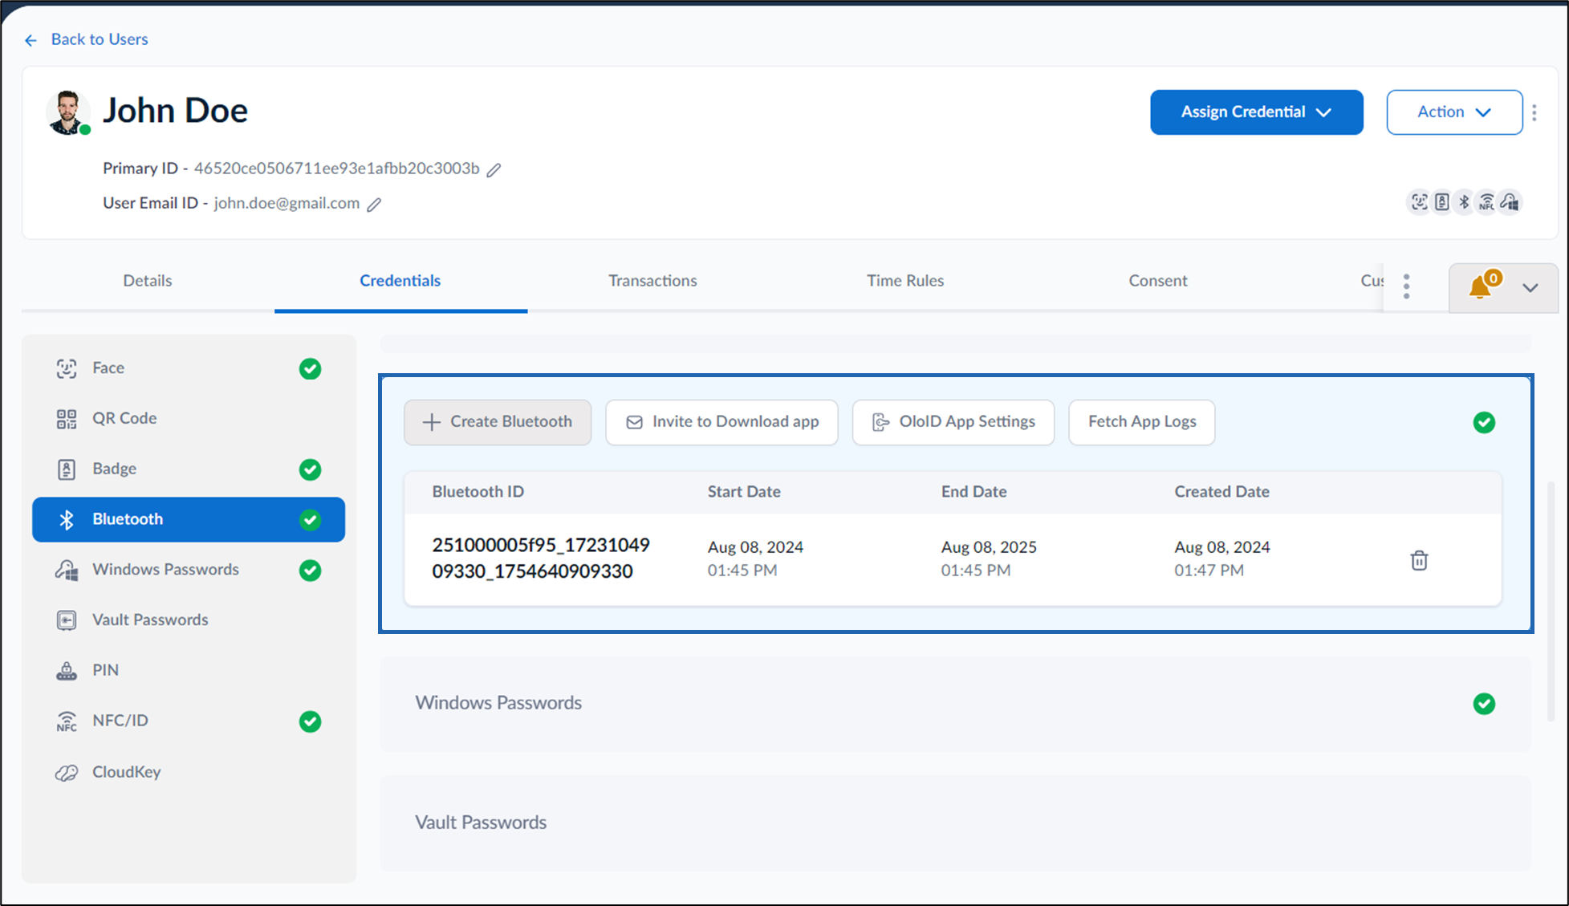Click the Fetch App Logs button
The height and width of the screenshot is (906, 1569).
(1142, 422)
